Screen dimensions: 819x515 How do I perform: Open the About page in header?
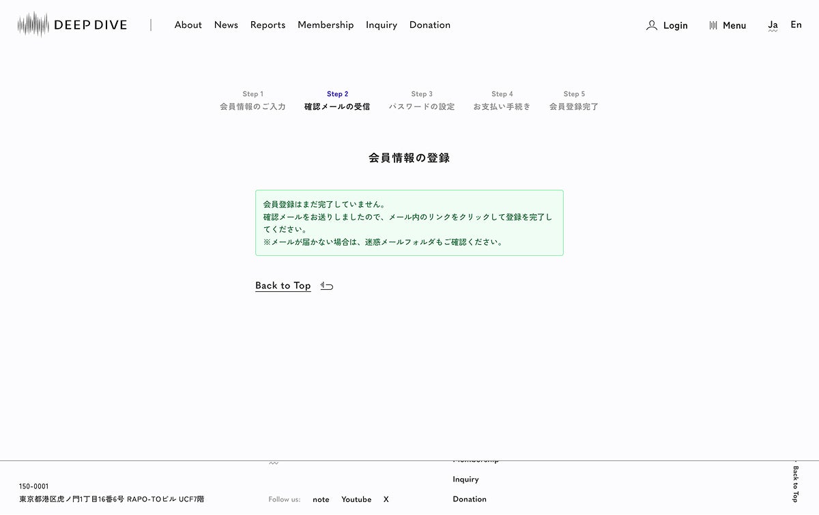point(188,25)
